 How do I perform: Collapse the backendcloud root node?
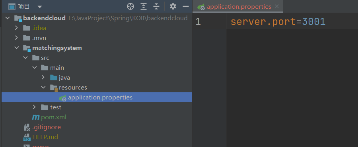(7, 18)
